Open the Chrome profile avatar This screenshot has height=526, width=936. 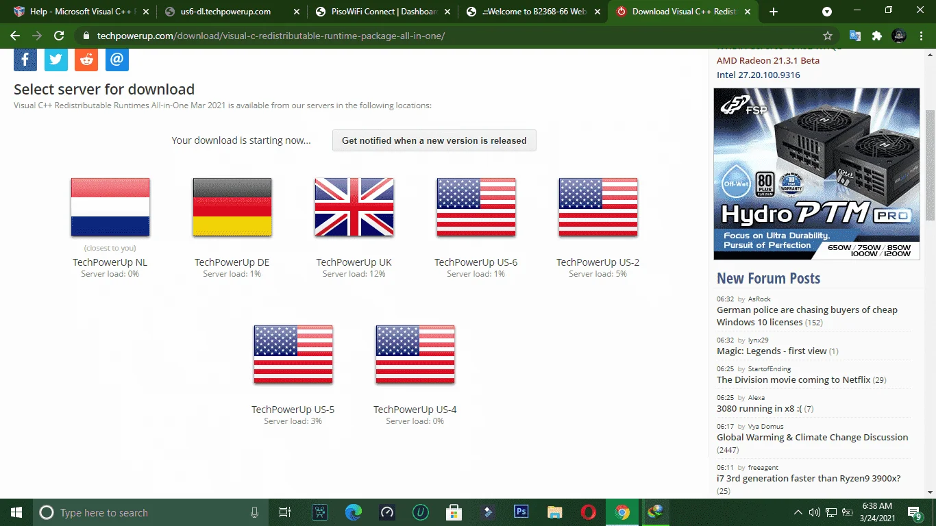tap(899, 36)
